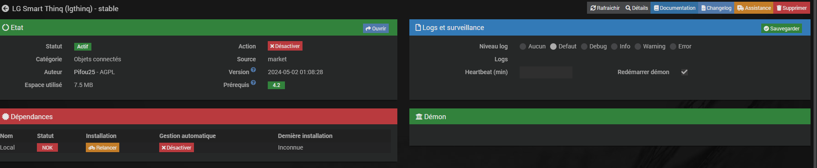Screen dimensions: 817x168
Task: Select the Debug log level
Action: [584, 47]
